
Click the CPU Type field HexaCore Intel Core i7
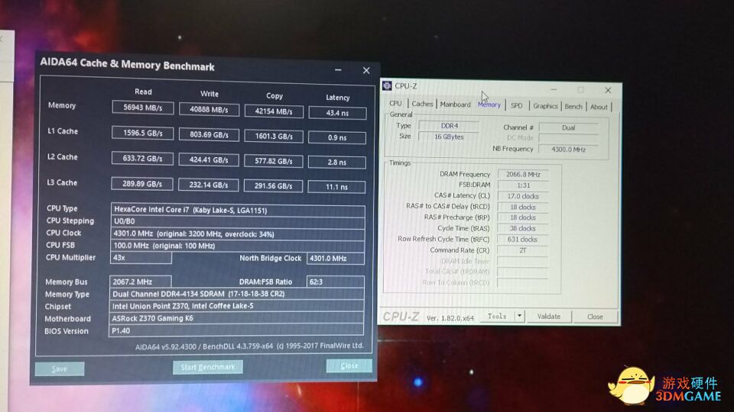(238, 210)
